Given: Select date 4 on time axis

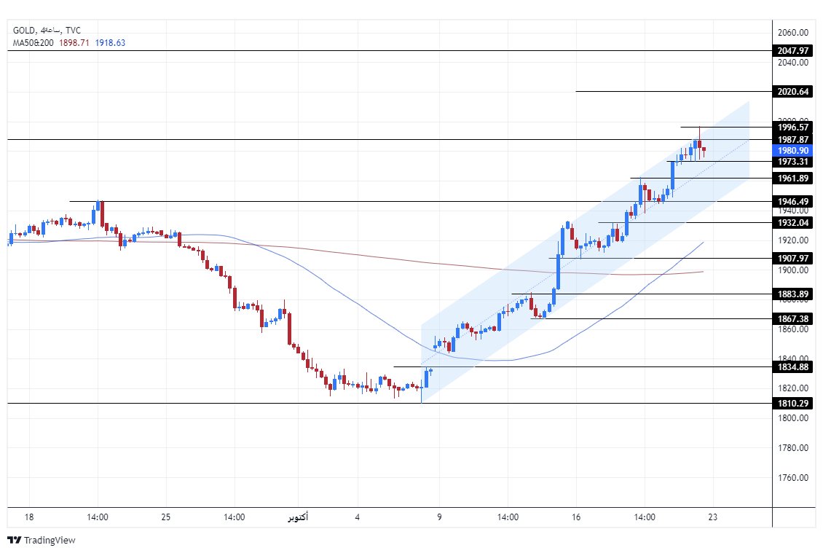Looking at the screenshot, I should 358,517.
